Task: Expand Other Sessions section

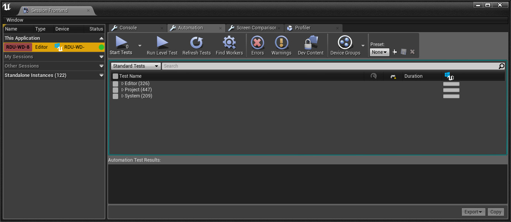Action: click(x=102, y=66)
